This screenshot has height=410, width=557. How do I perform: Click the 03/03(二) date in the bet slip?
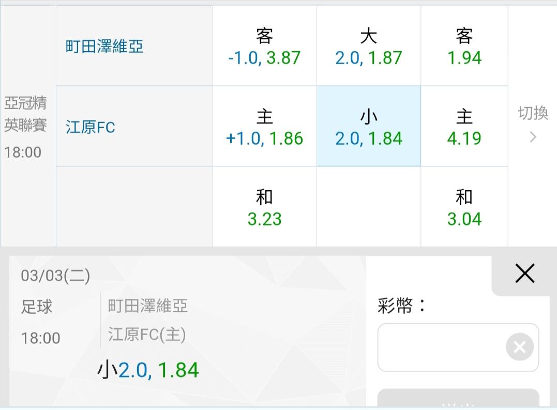tap(55, 276)
